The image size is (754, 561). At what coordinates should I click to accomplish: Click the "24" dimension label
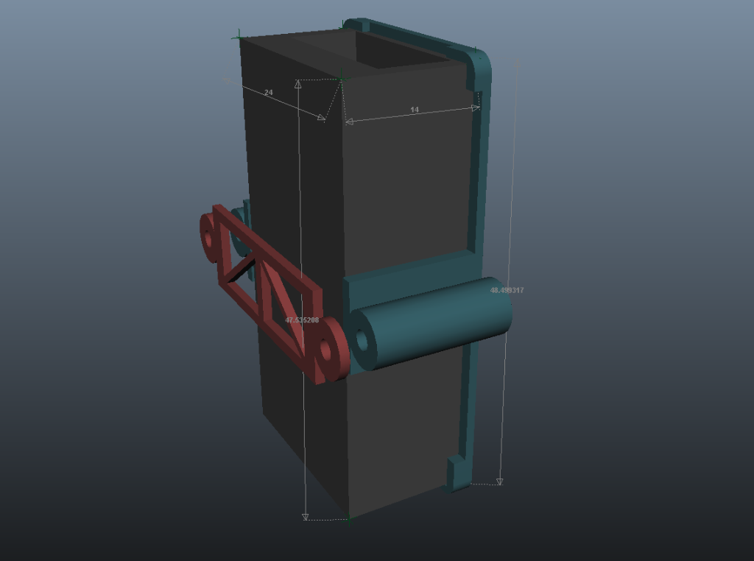268,93
